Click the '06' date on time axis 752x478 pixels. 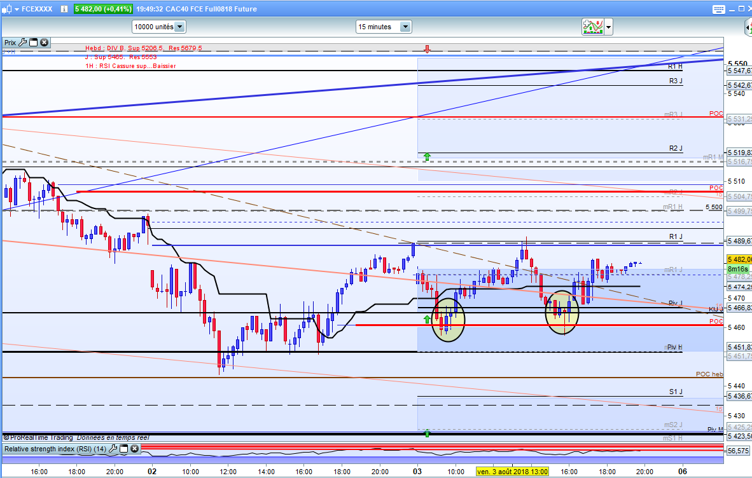[683, 471]
